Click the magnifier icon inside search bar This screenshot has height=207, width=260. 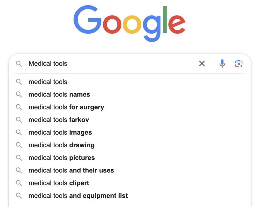coord(19,63)
